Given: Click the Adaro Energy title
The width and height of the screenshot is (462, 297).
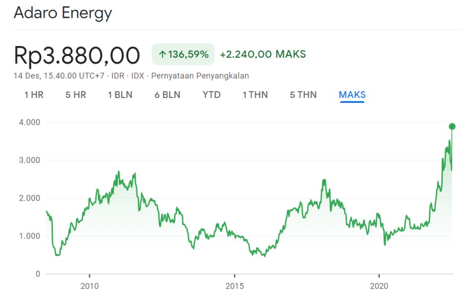Looking at the screenshot, I should point(63,13).
